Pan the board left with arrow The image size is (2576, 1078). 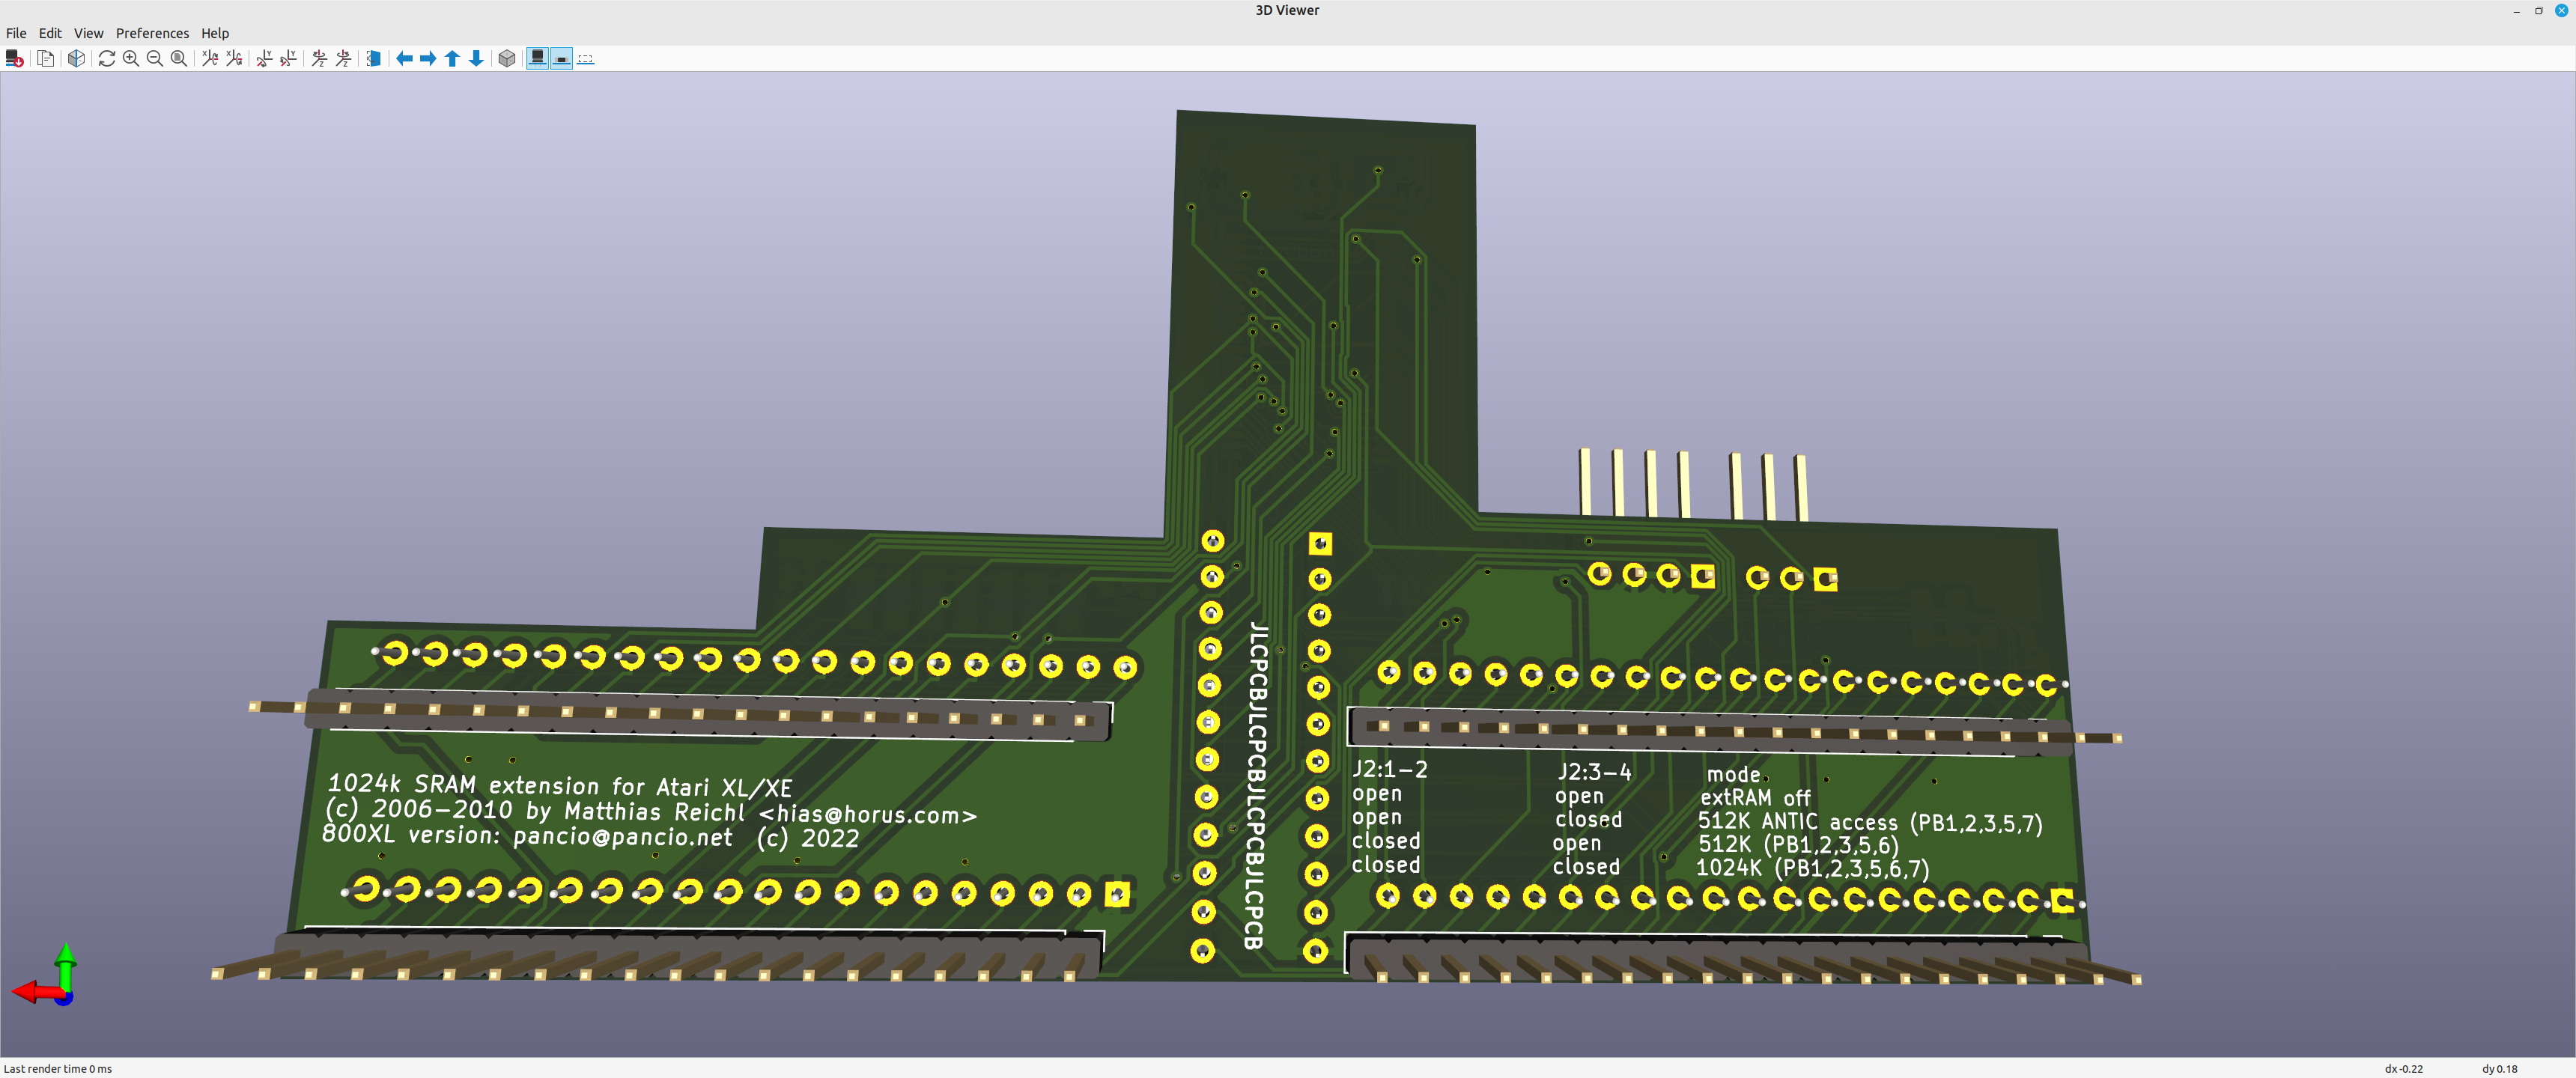coord(404,59)
